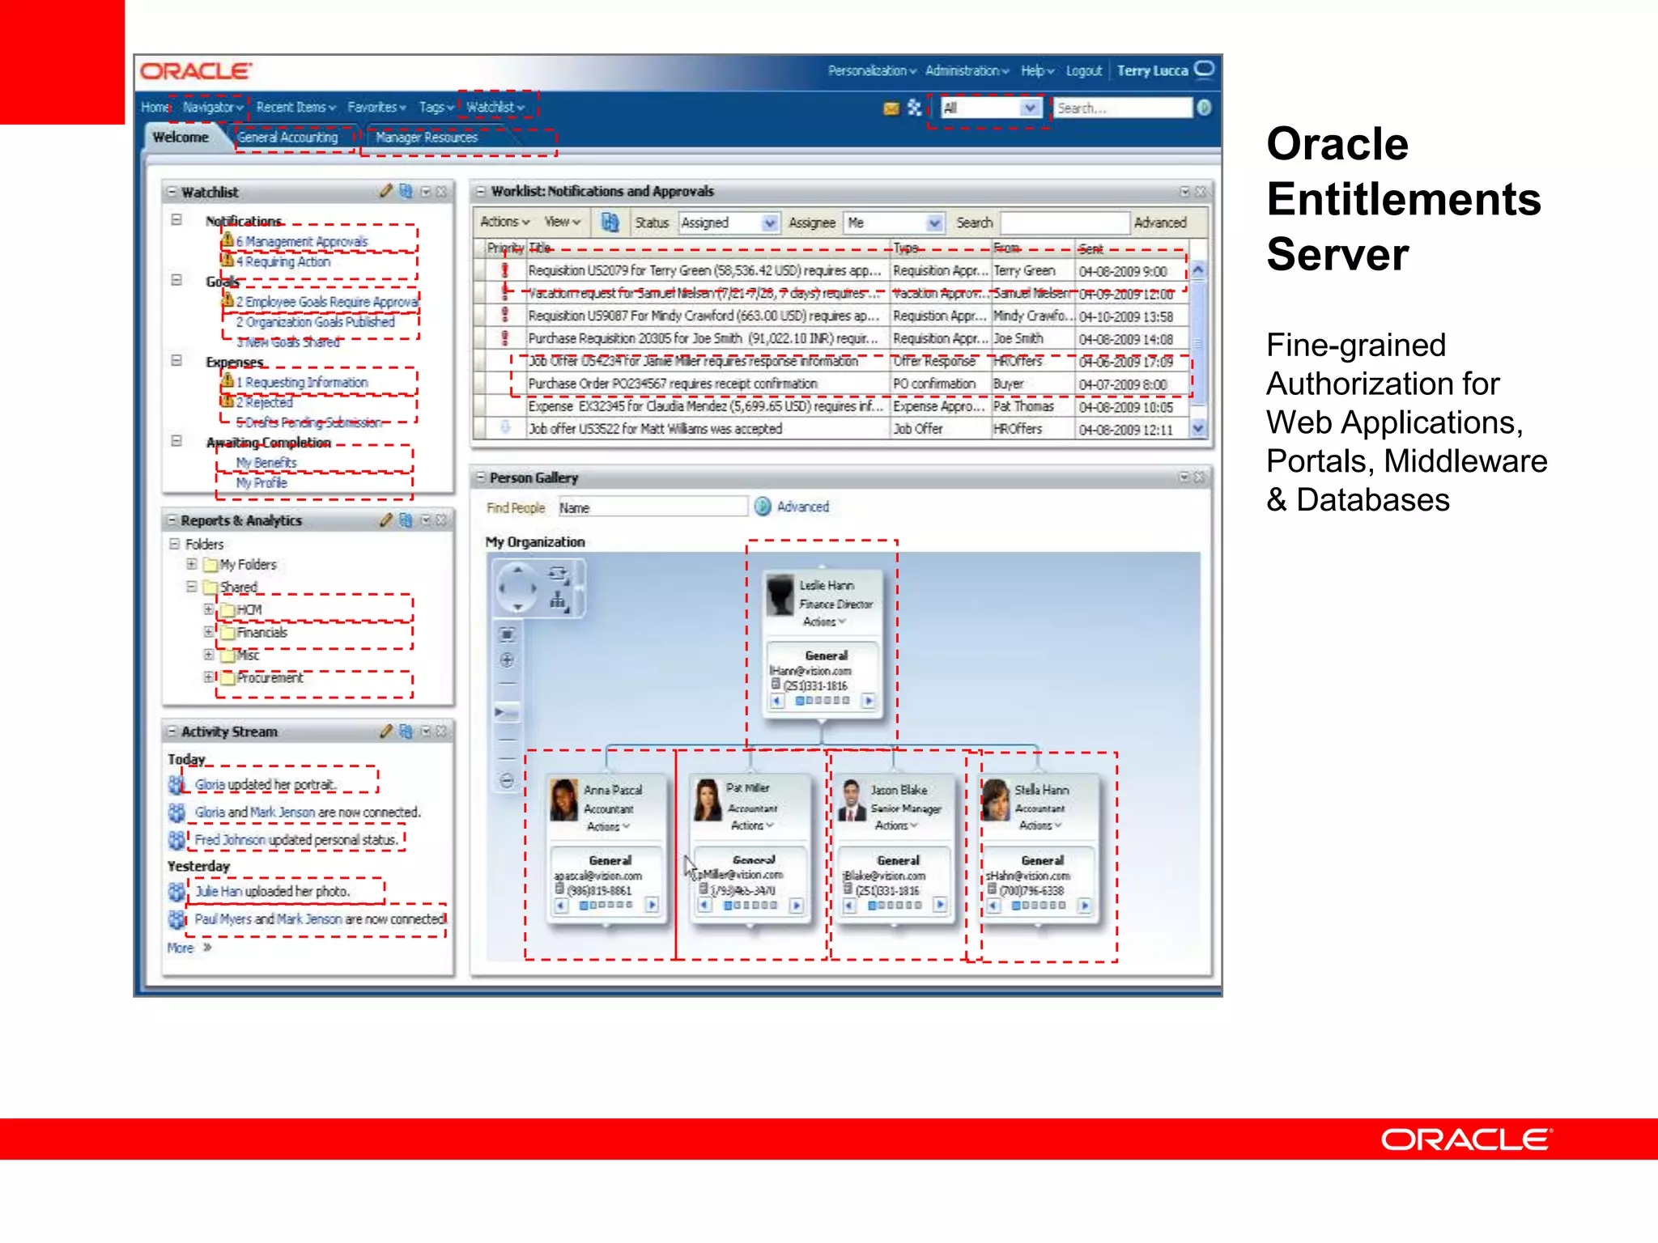The image size is (1658, 1243).
Task: Click next arrow on Leslie Hann's card
Action: coord(869,701)
